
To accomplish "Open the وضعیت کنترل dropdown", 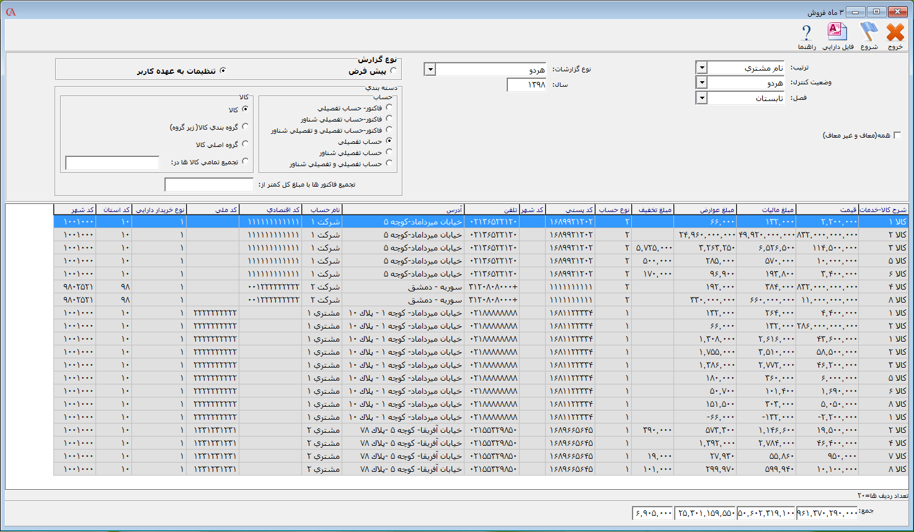I will point(701,82).
